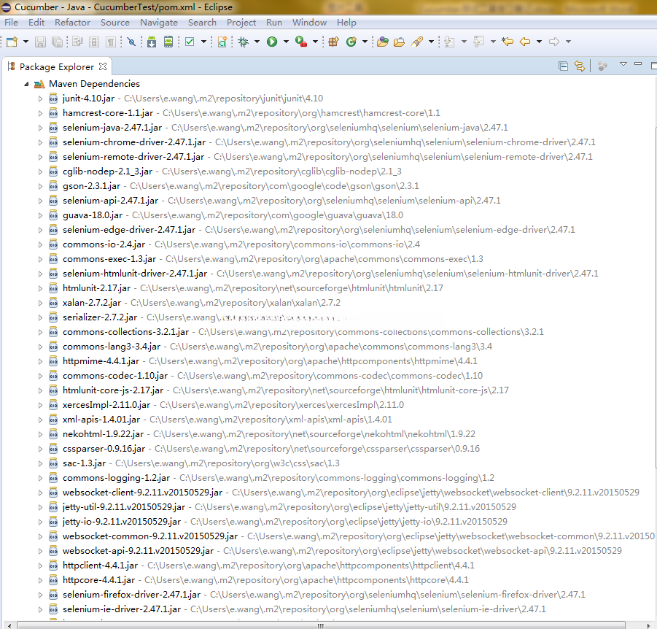Collapse the Maven Dependencies node
Image resolution: width=657 pixels, height=629 pixels.
[26, 85]
